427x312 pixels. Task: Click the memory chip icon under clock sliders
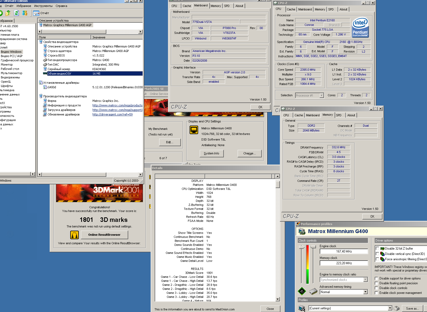click(313, 291)
